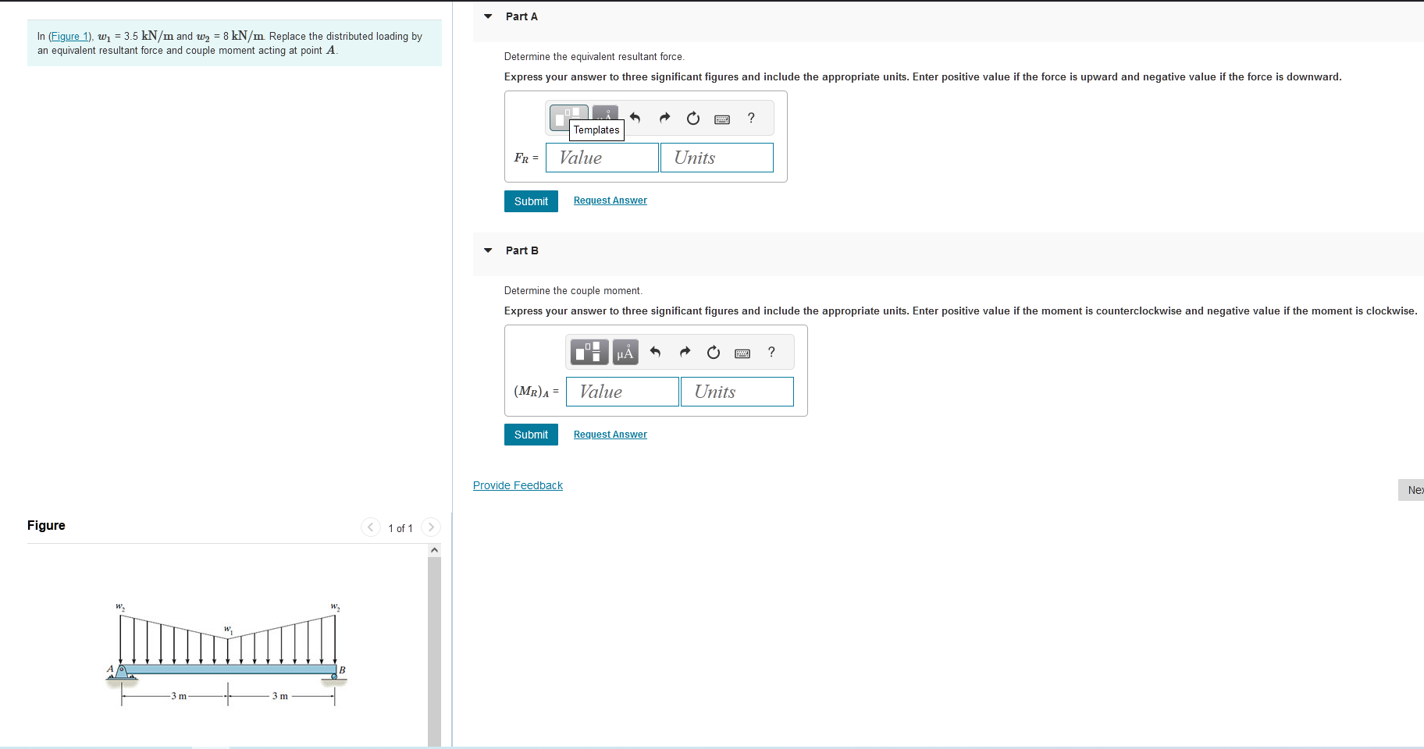Click the Units field for the couple moment

click(x=736, y=392)
